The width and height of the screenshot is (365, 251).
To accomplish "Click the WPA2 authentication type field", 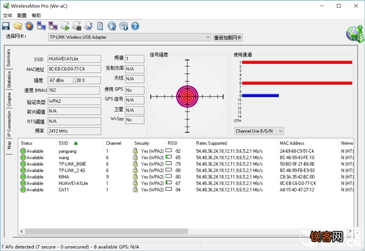I will point(74,101).
